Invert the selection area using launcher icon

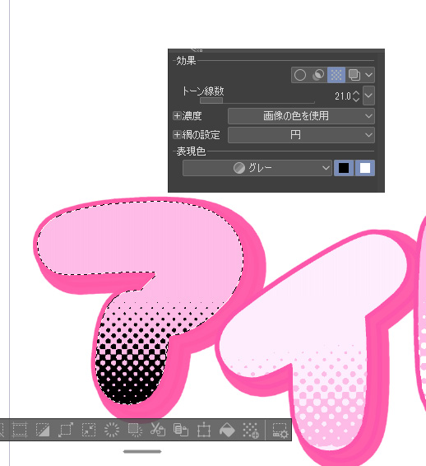pos(43,430)
